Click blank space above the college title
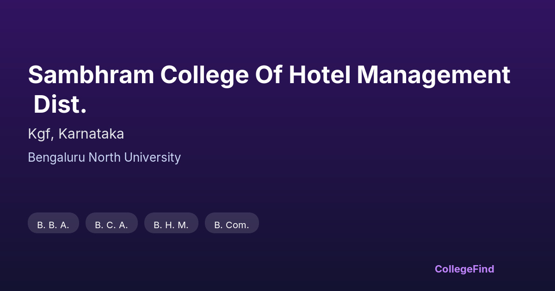The height and width of the screenshot is (291, 555). [x=277, y=32]
